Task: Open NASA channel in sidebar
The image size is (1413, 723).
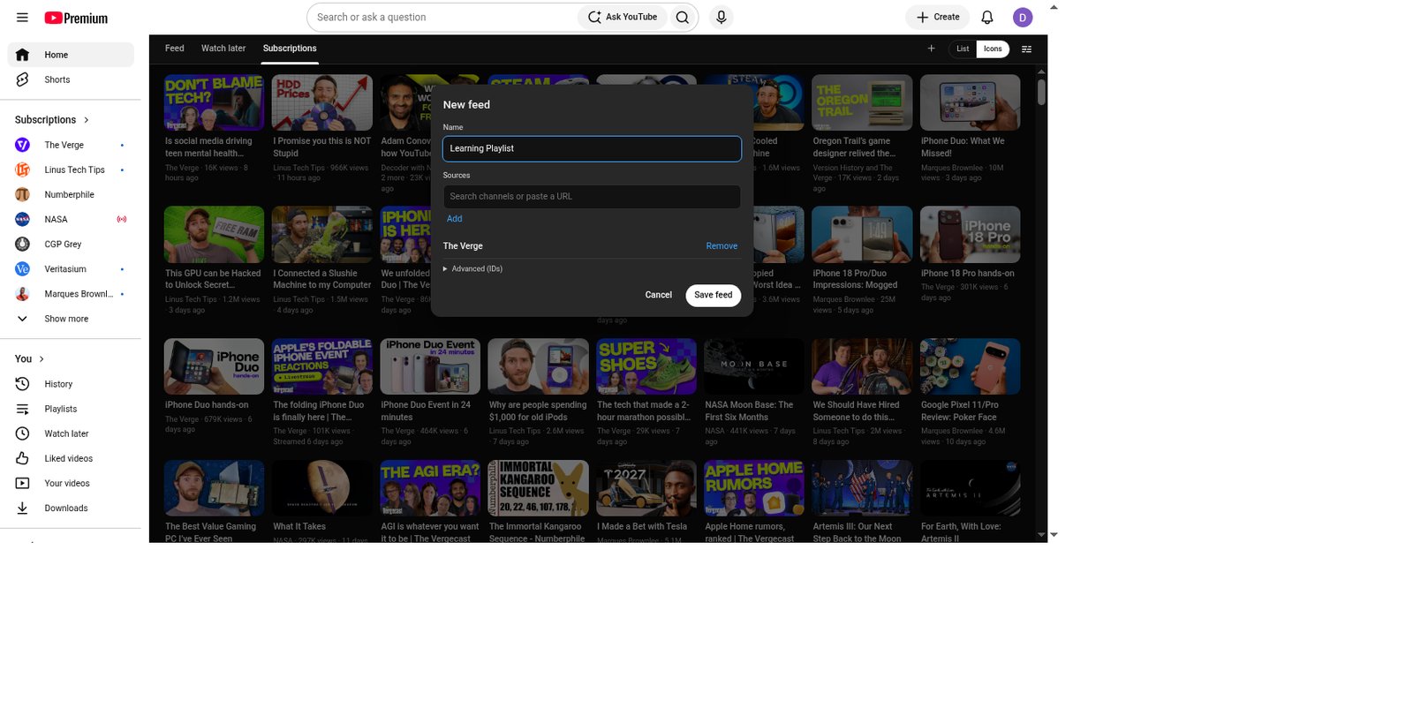Action: pyautogui.click(x=71, y=219)
